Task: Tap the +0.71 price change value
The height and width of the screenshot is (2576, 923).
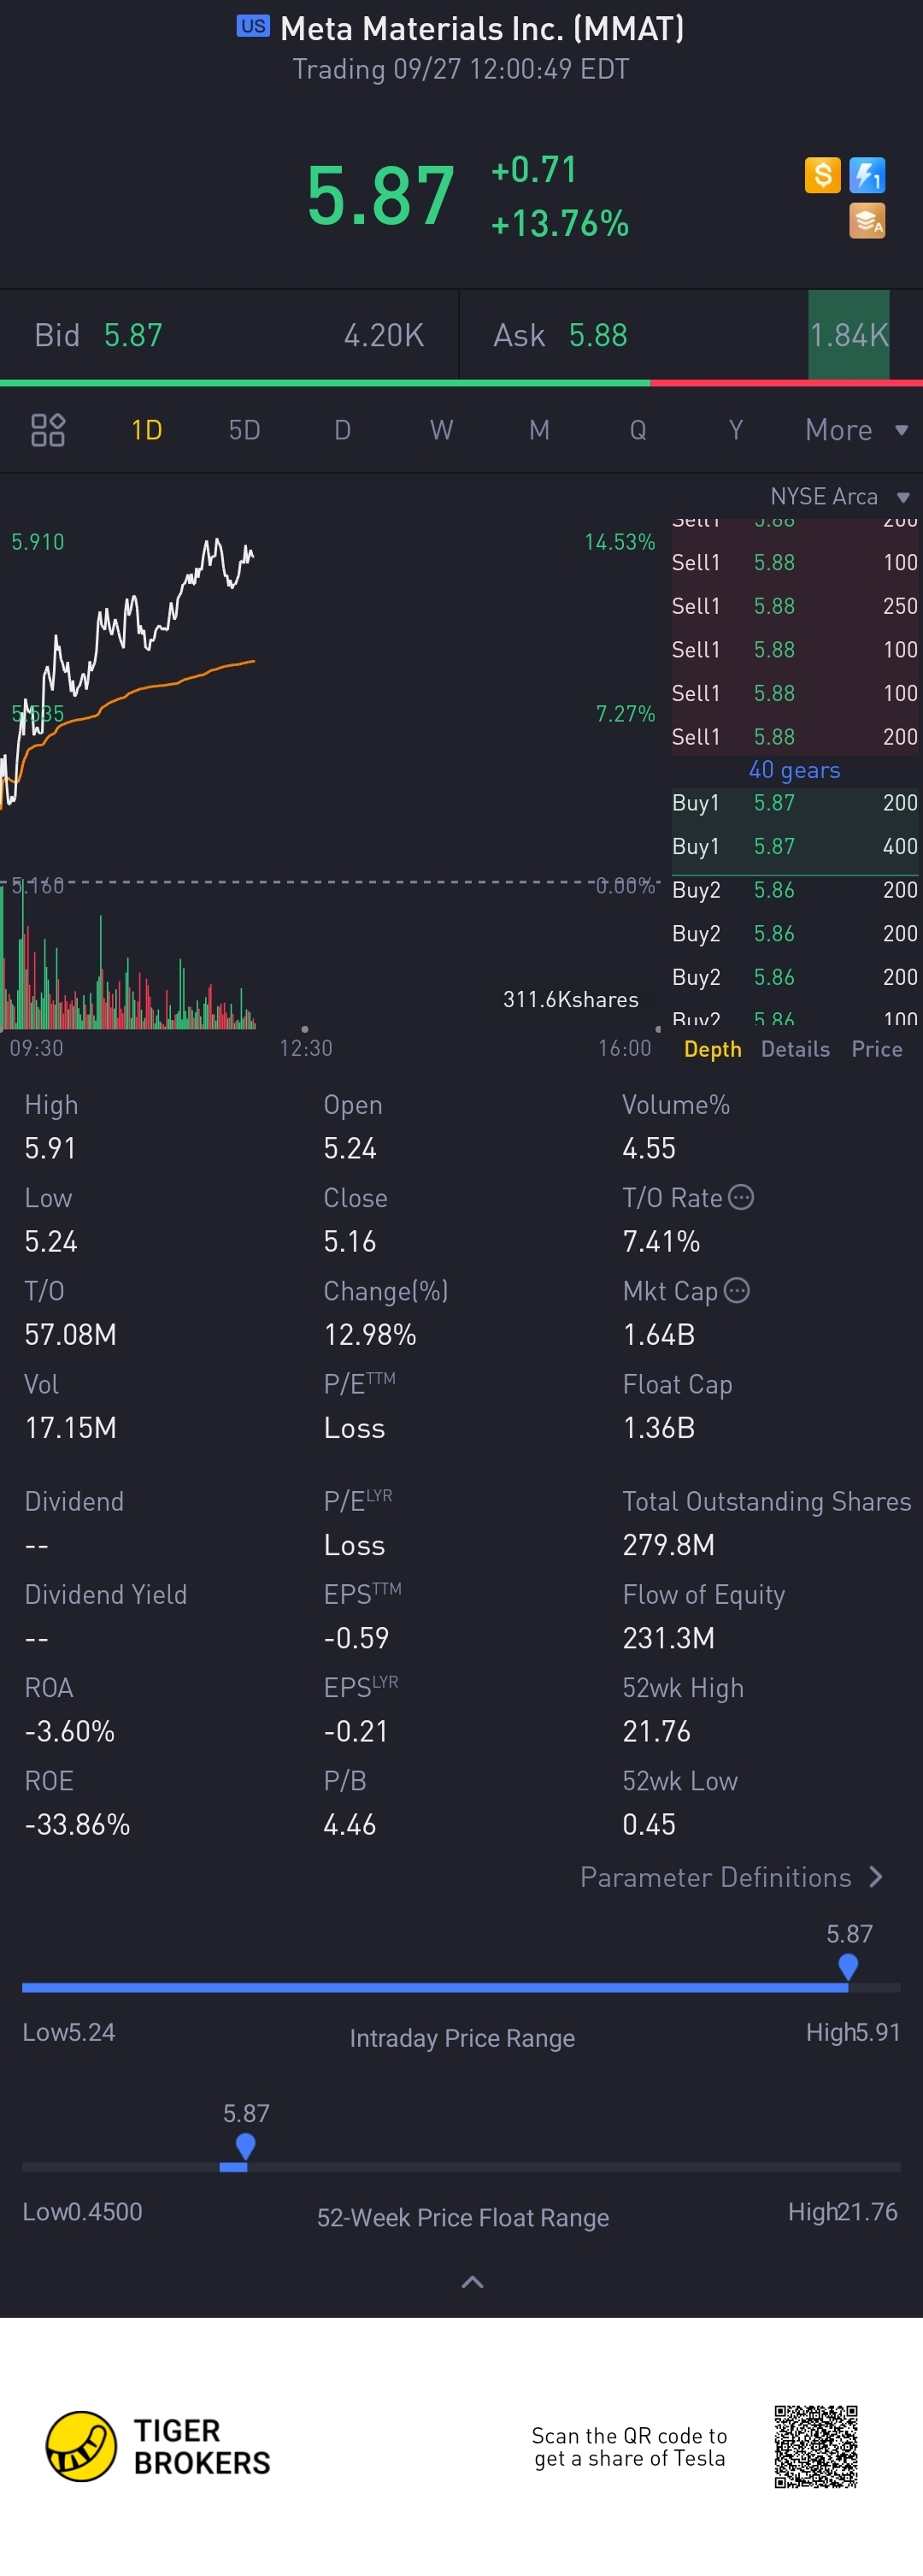Action: [x=534, y=170]
